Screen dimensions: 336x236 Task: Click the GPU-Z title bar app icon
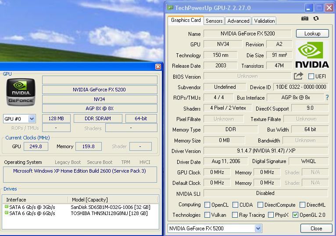pos(170,7)
